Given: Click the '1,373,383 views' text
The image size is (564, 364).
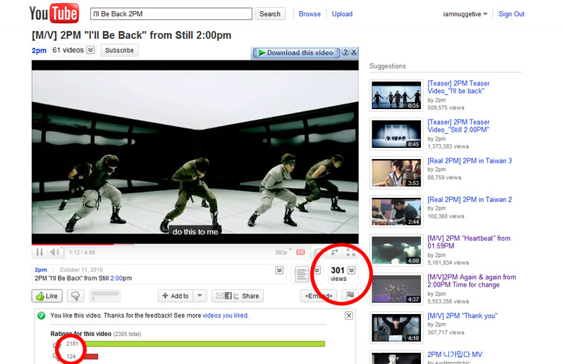Looking at the screenshot, I should click(448, 146).
